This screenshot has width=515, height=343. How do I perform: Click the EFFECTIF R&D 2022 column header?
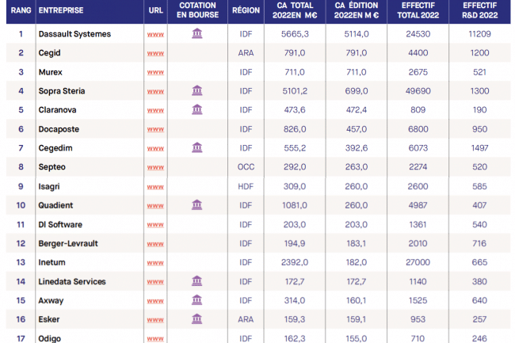click(x=480, y=10)
